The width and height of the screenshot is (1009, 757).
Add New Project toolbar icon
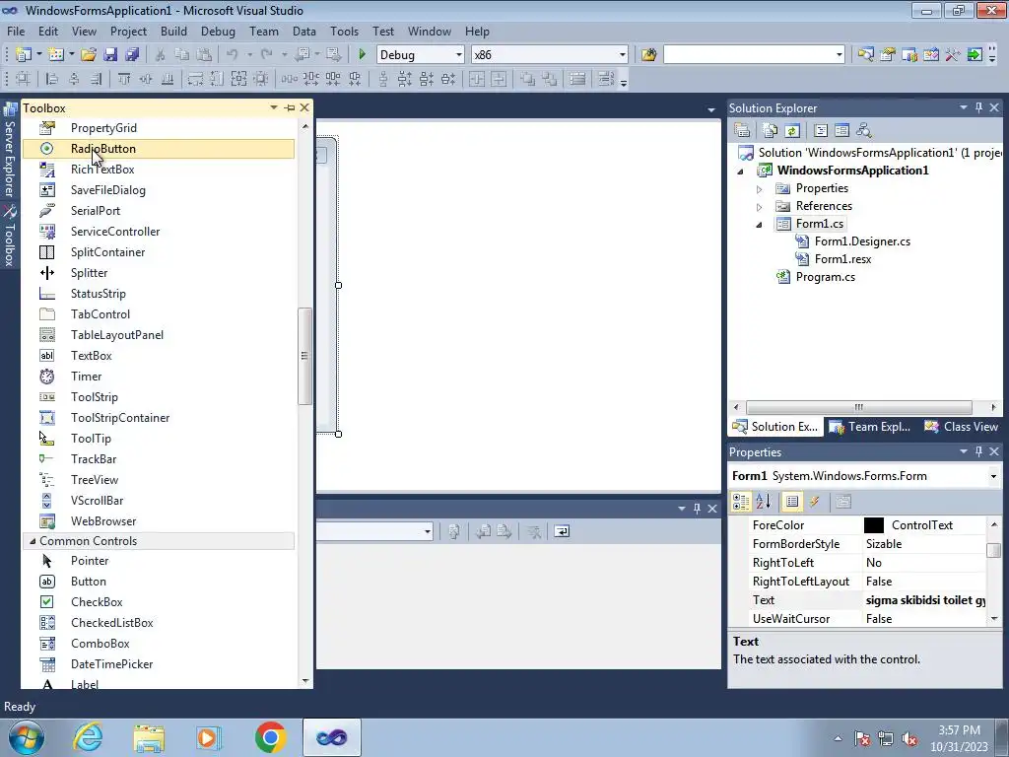coord(24,55)
